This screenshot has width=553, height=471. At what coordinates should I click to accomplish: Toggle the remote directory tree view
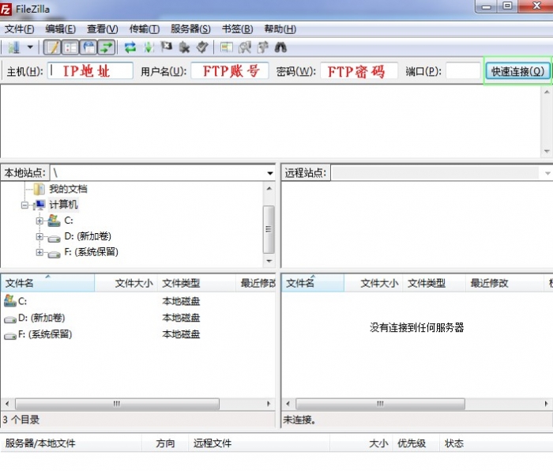click(x=88, y=47)
